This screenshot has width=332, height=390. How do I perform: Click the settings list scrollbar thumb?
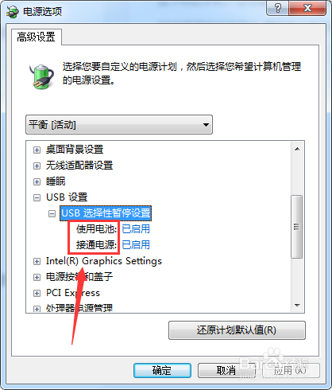click(x=297, y=227)
